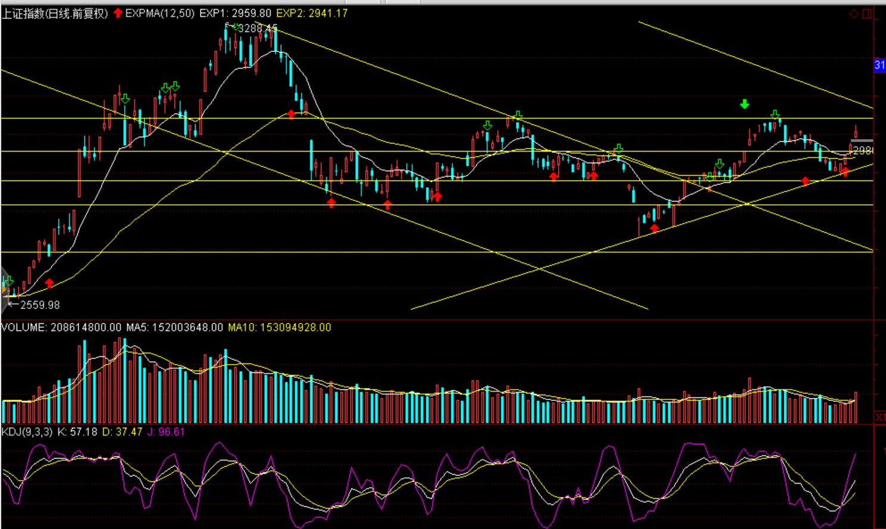Click the yellow EXP2: 2941.17 label

[x=312, y=13]
